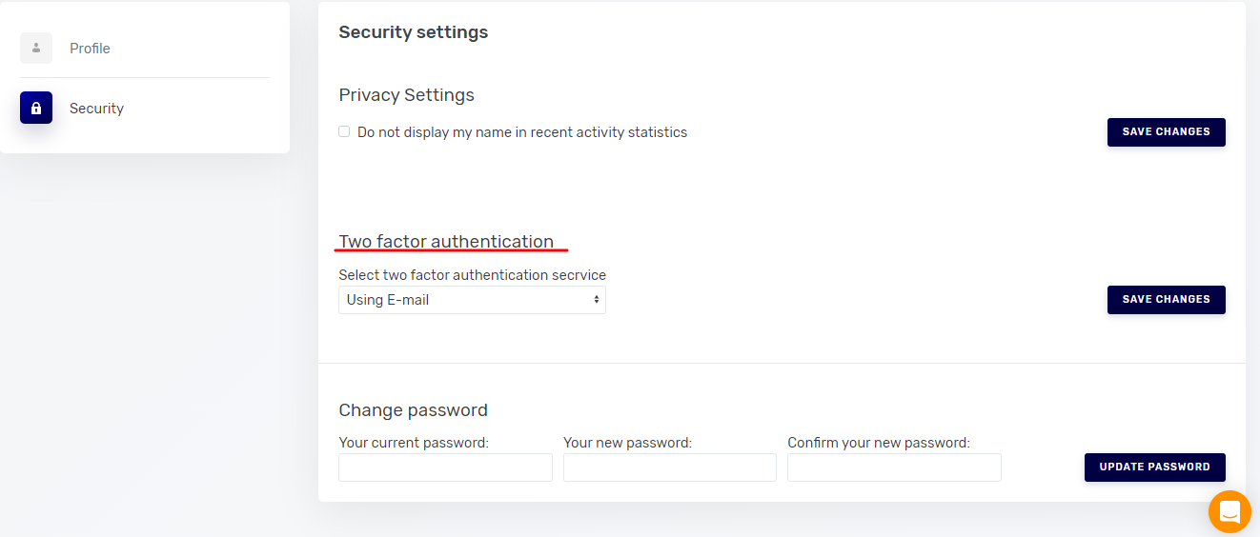Focus the current password field
The image size is (1260, 537).
tap(445, 467)
